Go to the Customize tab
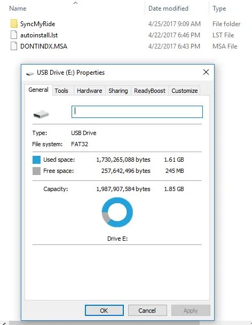252x325 pixels. point(184,91)
